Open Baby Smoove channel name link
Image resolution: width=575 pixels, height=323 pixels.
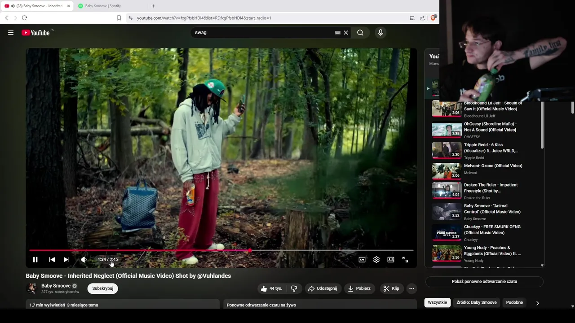(x=56, y=286)
